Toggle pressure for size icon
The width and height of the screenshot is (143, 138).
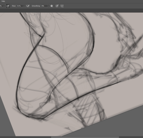(57, 6)
